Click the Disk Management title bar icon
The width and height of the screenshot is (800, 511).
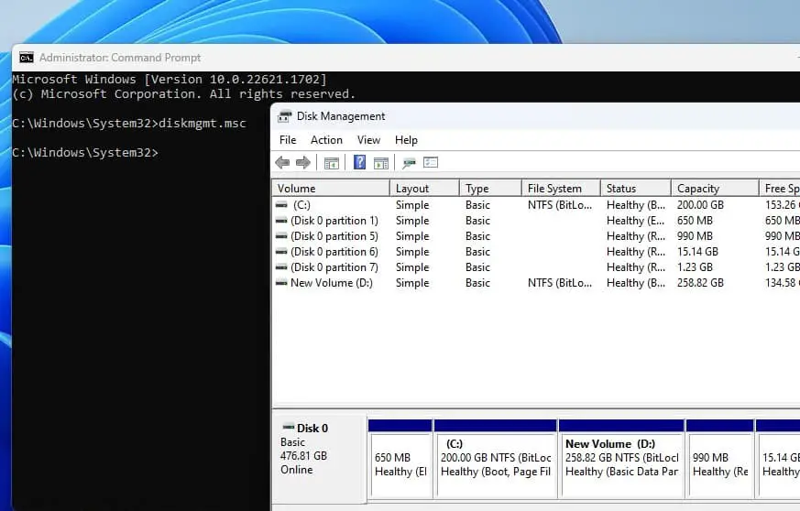283,116
